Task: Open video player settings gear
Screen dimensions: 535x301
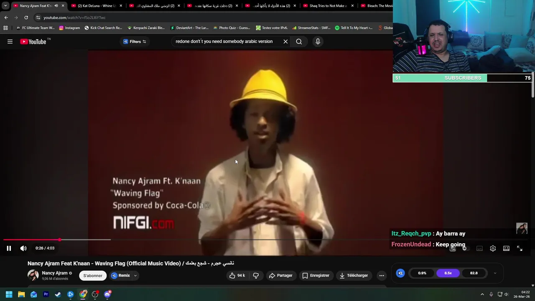Action: point(493,248)
